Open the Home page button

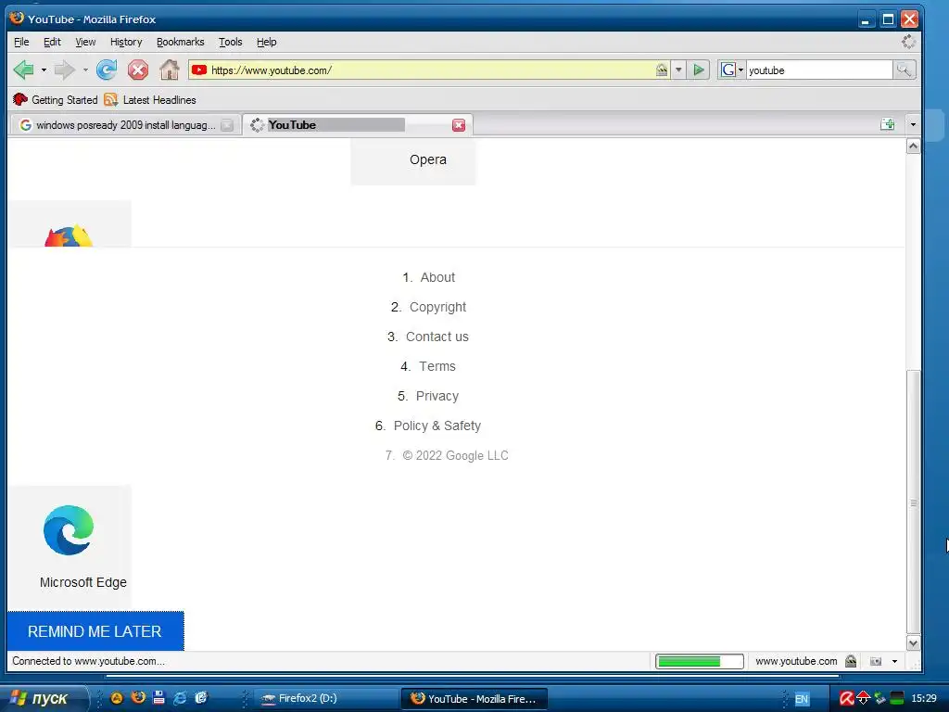point(170,70)
